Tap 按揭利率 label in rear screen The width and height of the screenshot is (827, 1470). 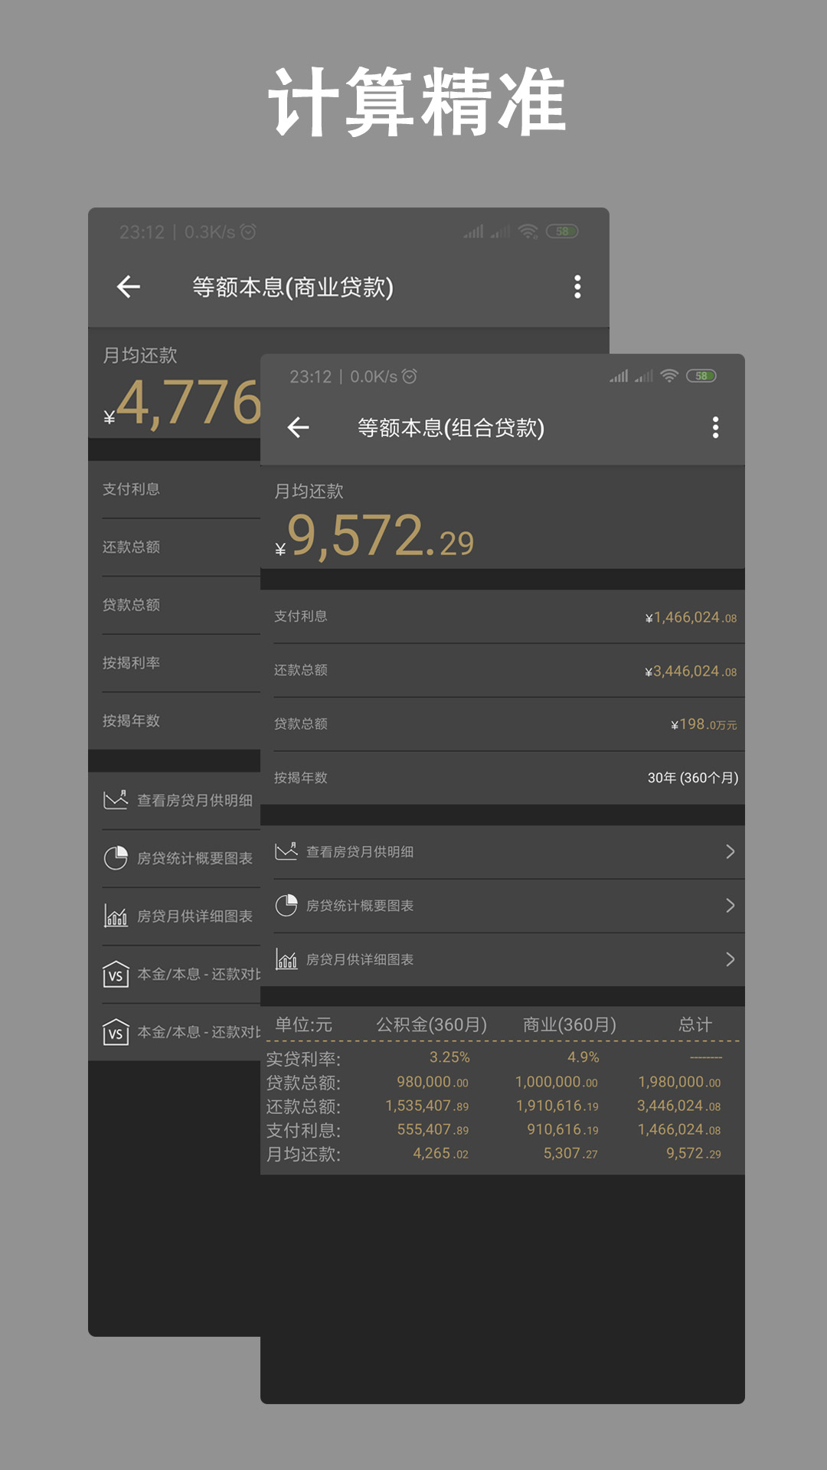[131, 663]
